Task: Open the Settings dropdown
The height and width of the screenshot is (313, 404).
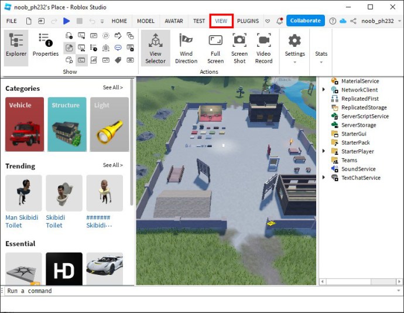Action: point(295,47)
